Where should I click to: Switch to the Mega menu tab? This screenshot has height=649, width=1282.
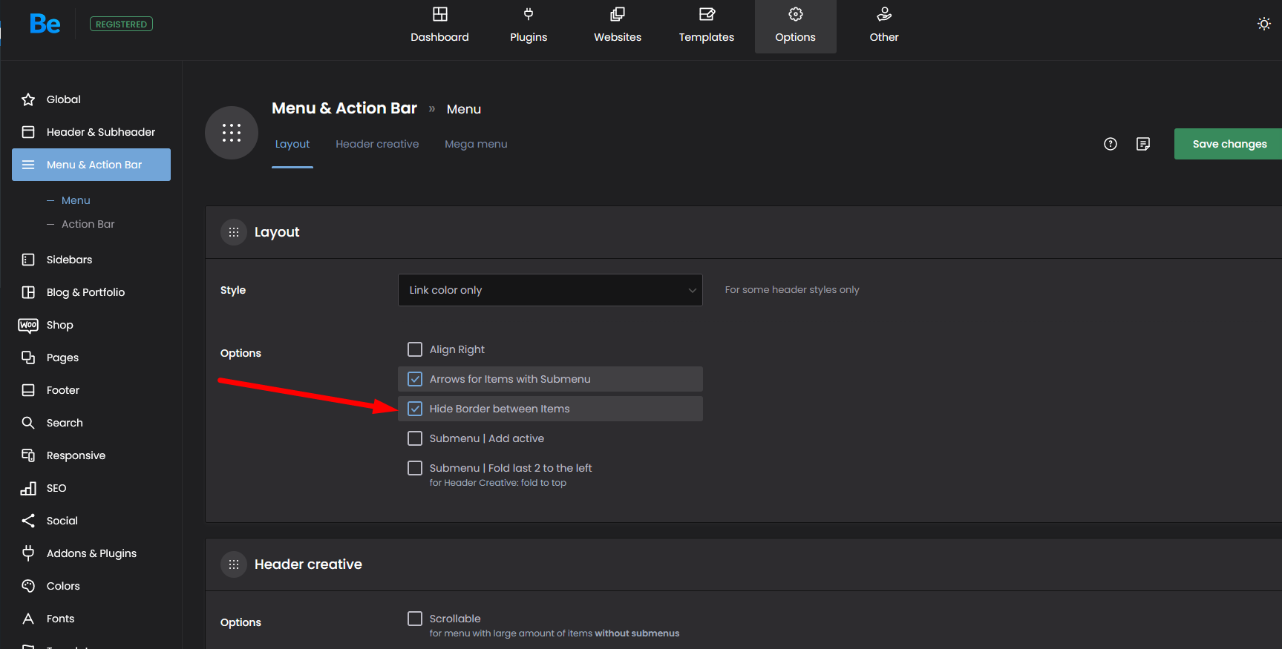476,144
